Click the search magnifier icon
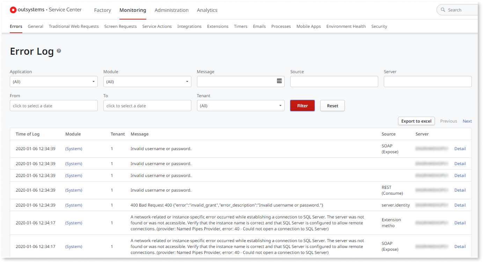The height and width of the screenshot is (263, 483). (x=442, y=10)
